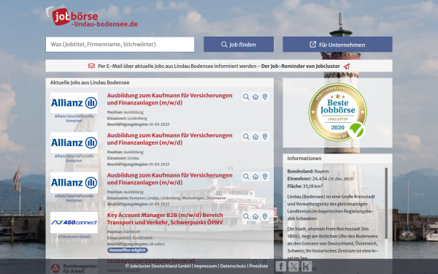Focus the job title search field
The width and height of the screenshot is (438, 274).
tap(120, 44)
